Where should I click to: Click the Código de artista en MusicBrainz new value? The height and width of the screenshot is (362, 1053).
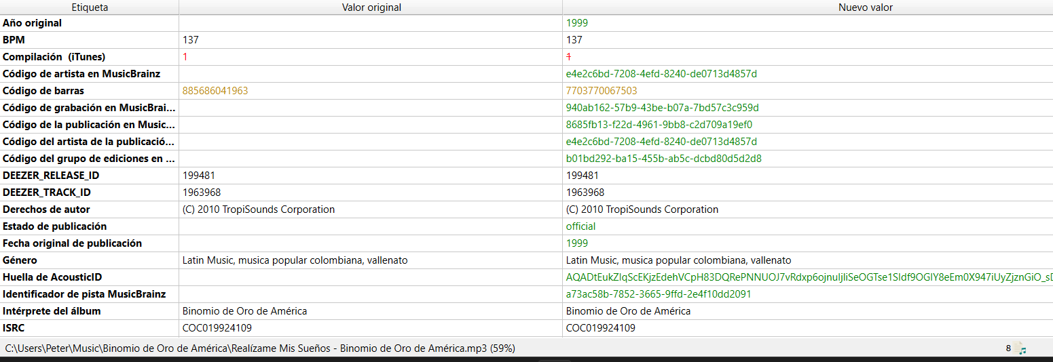[x=661, y=74]
